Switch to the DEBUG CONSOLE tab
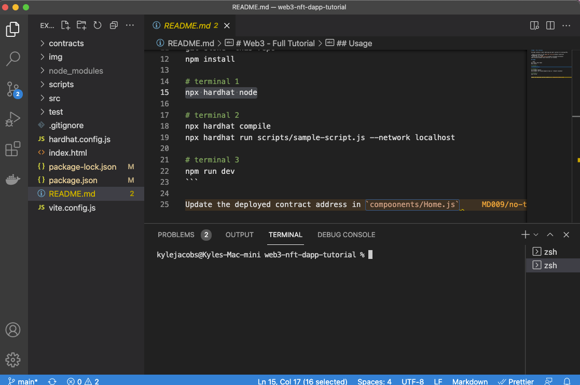Screen dimensions: 580x385 [346, 235]
